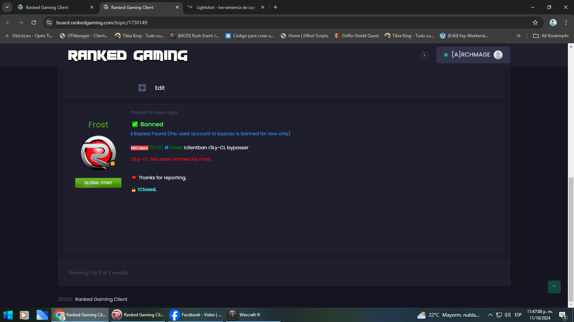Open the tab search dropdown arrow

coord(7,7)
